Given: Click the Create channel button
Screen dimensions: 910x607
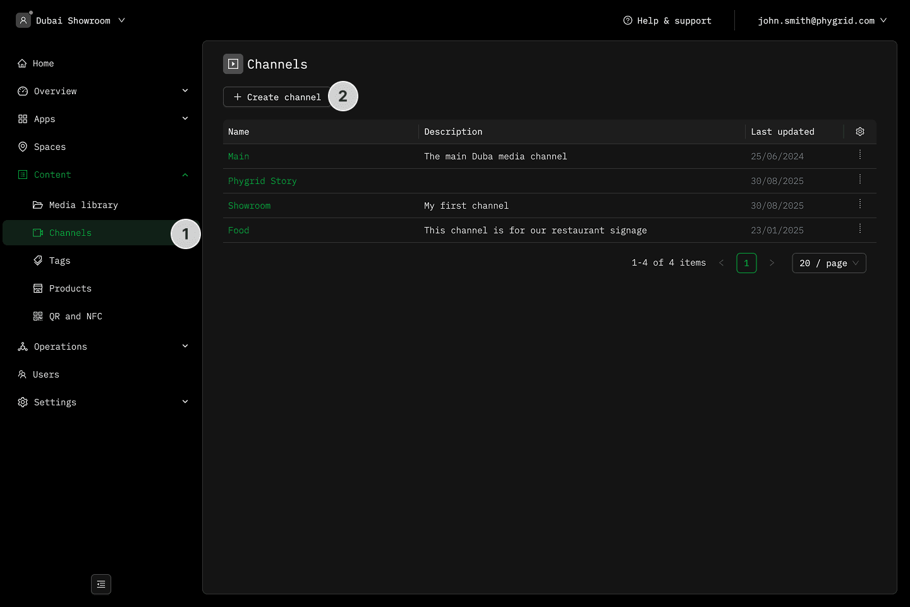Looking at the screenshot, I should pos(277,97).
